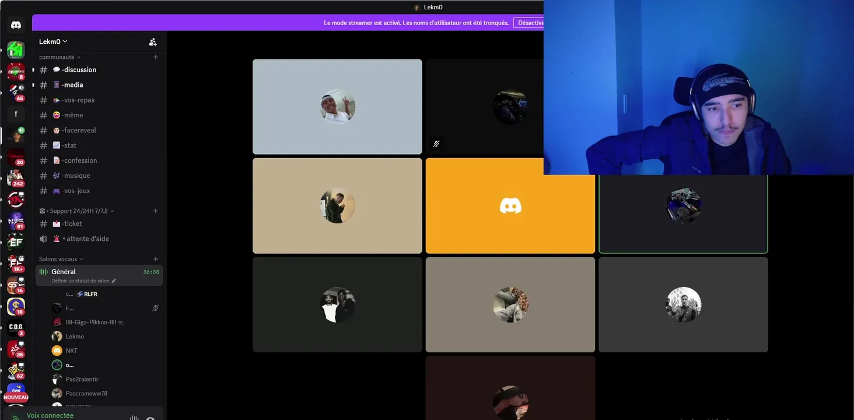Open server icon with 242 badge

pos(16,178)
